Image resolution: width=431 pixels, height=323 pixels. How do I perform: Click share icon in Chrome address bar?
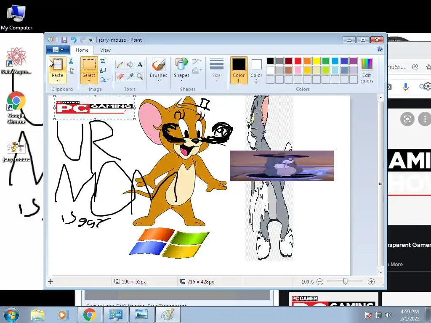(x=415, y=67)
